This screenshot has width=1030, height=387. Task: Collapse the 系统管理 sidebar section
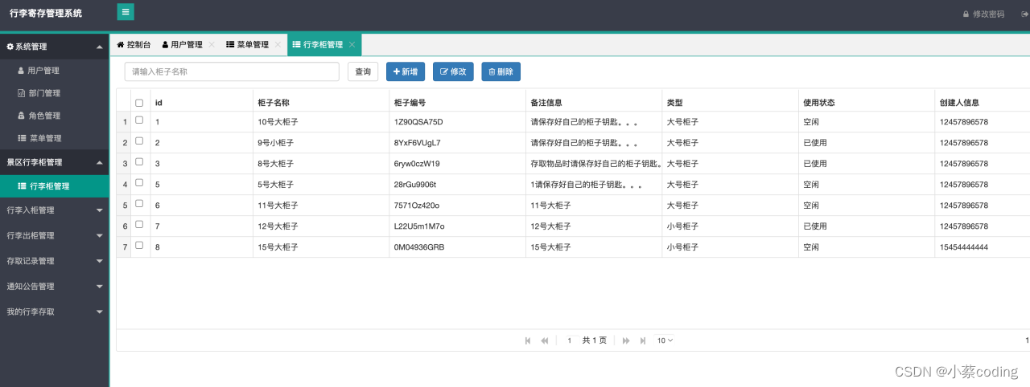click(54, 47)
